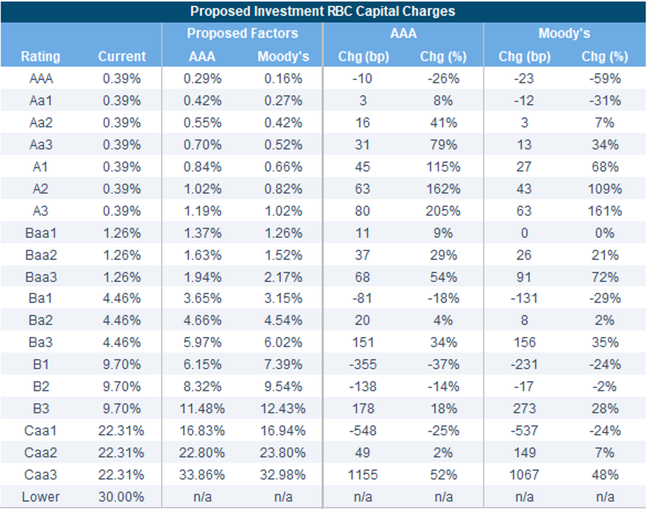Select the Baa2 rating row label
The height and width of the screenshot is (510, 649).
tap(40, 255)
